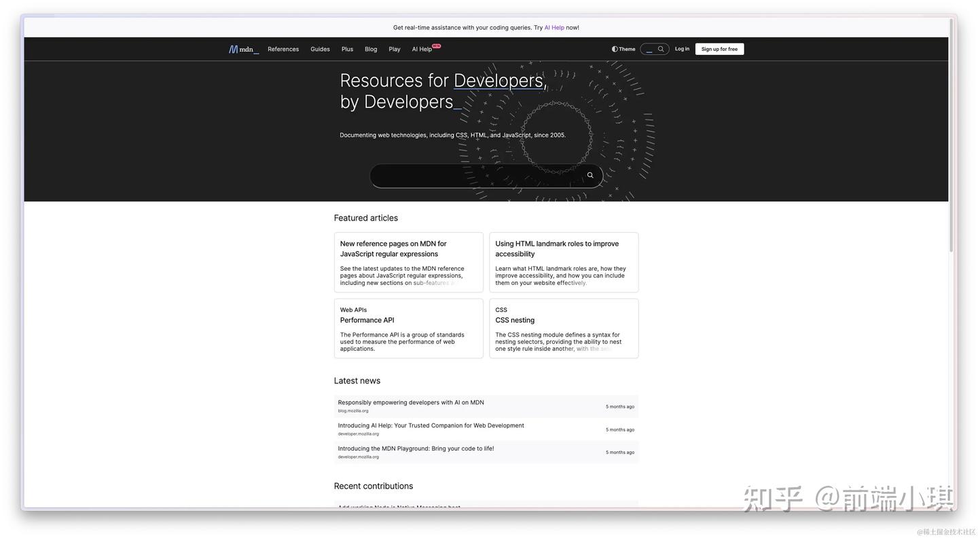The image size is (978, 538).
Task: Open 'Responsibly empowering developers with AI on MDN'
Action: click(411, 402)
